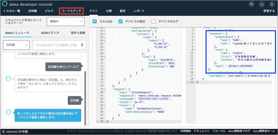This screenshot has width=278, height=135.
Task: Open the Alexa開発者ホーム footer link
Action: point(264,131)
